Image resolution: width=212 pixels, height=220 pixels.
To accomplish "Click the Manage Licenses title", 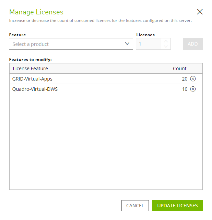I will (x=36, y=12).
